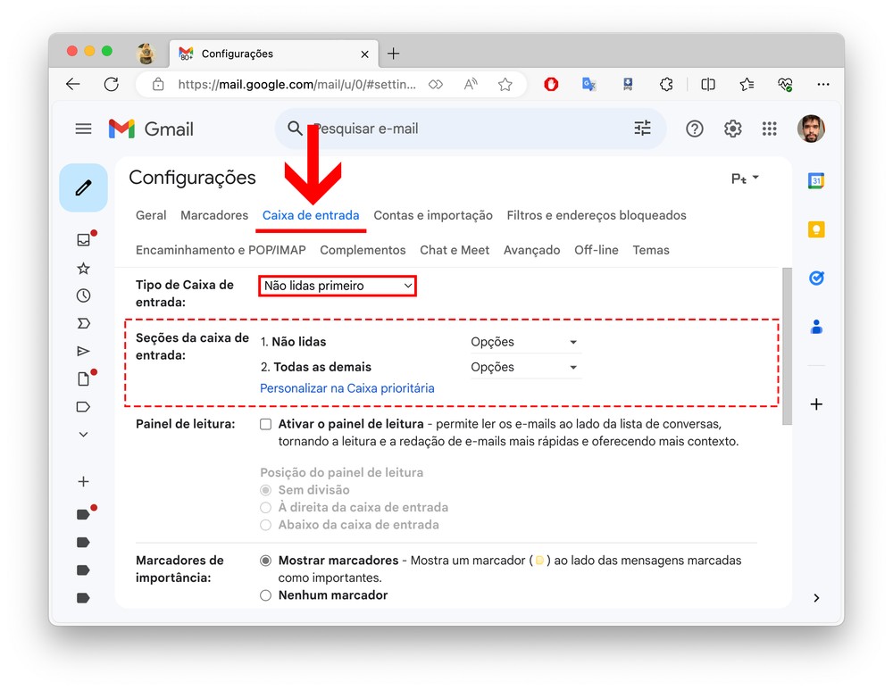Open Snoozed clock icon
The width and height of the screenshot is (893, 690).
(84, 295)
